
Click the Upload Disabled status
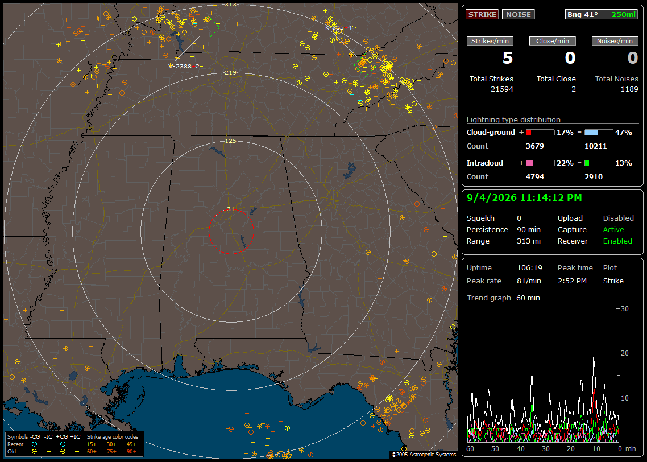pos(618,218)
